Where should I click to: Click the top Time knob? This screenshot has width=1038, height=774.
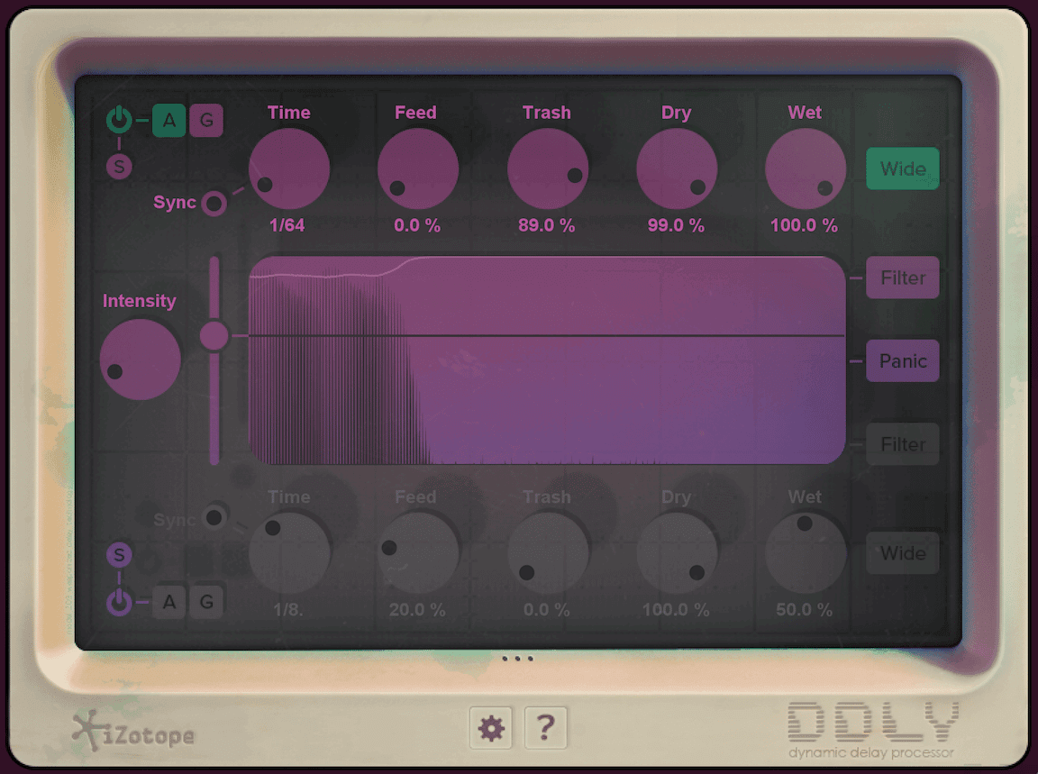coord(289,168)
